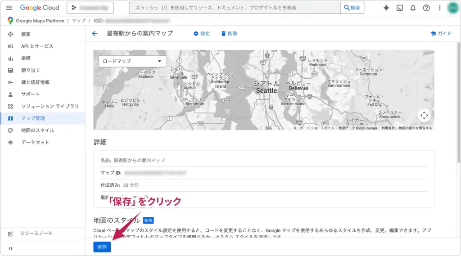Click the map preview at Seattle
The width and height of the screenshot is (461, 256).
pyautogui.click(x=266, y=87)
